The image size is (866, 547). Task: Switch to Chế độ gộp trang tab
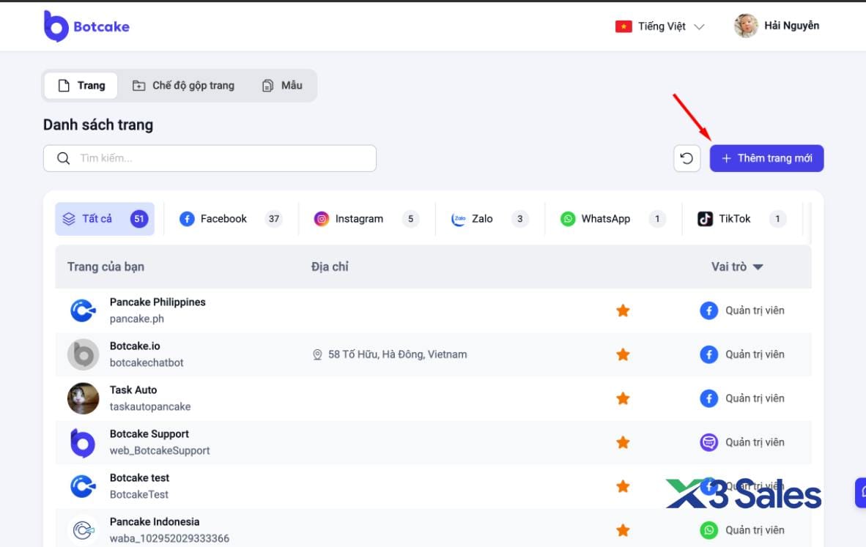click(183, 86)
